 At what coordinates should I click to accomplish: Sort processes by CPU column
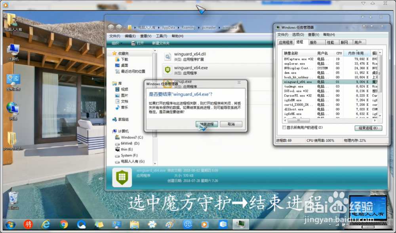point(339,53)
